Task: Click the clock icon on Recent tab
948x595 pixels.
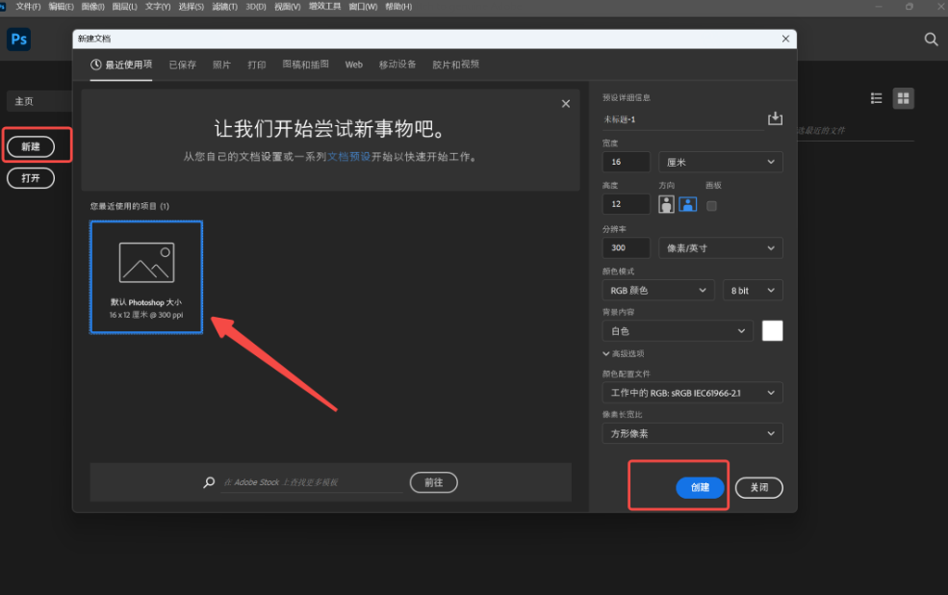Action: click(95, 65)
